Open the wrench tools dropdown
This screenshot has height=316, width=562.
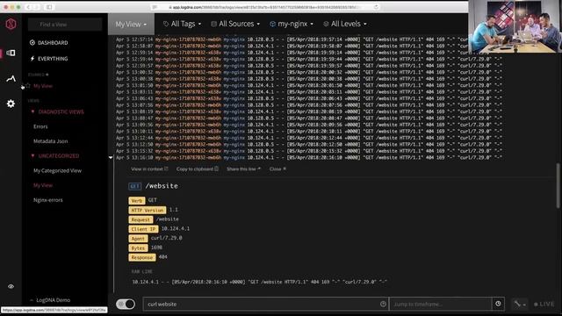519,305
